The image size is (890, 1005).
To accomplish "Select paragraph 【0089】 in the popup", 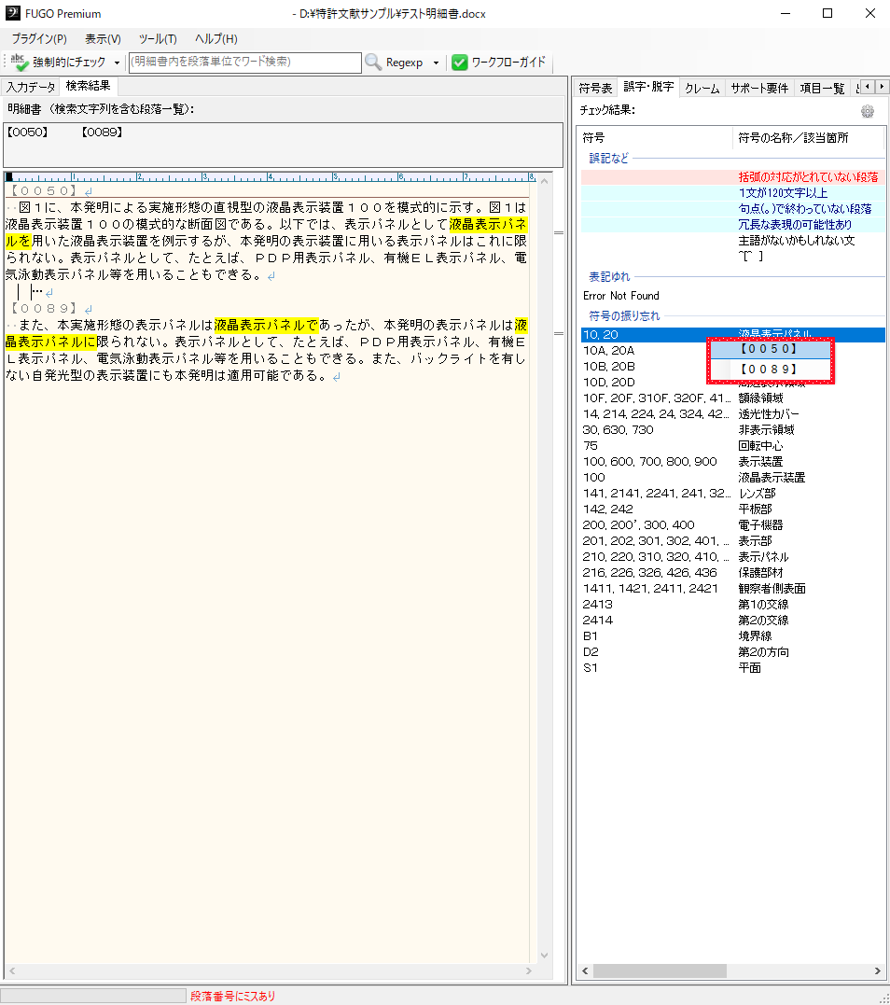I will tap(771, 370).
